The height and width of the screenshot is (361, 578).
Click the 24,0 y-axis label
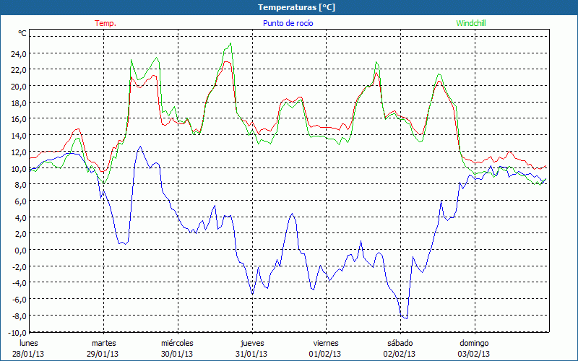click(17, 53)
